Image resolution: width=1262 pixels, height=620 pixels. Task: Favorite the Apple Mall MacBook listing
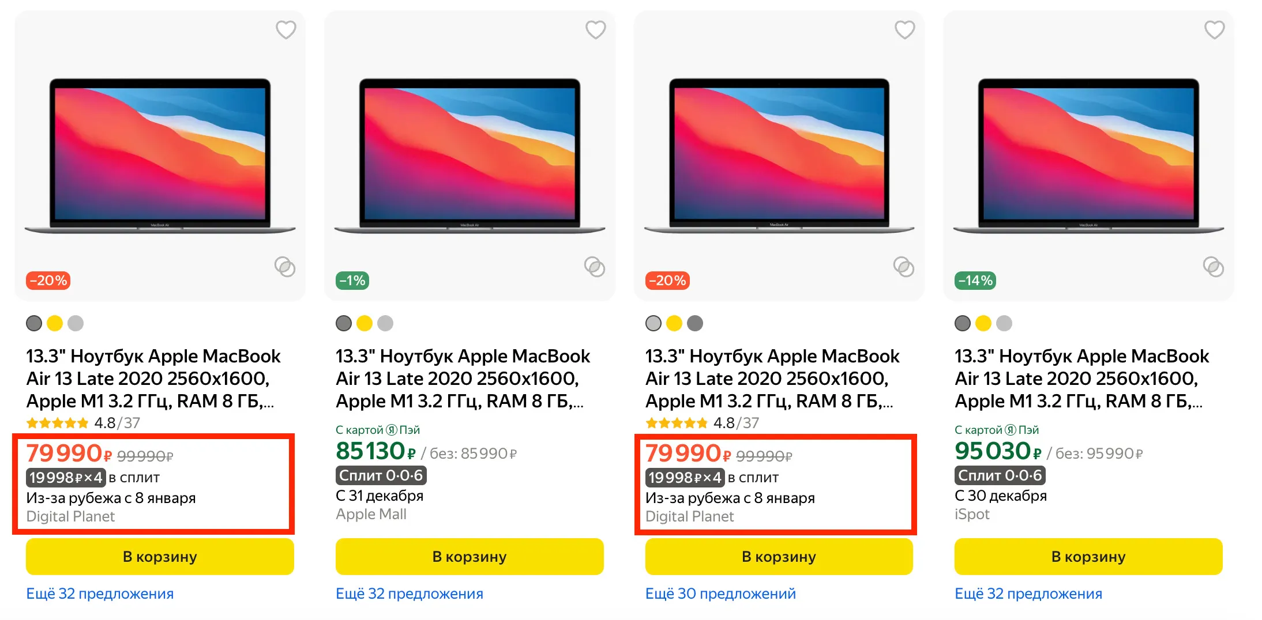[595, 29]
